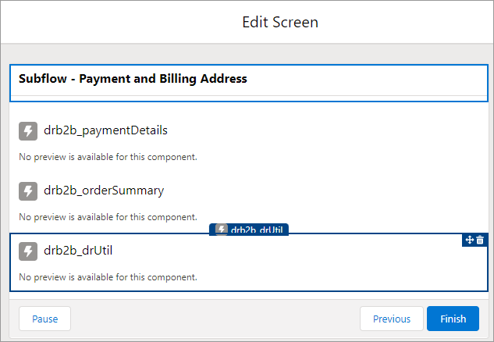Click the no-preview message under drb2b_paymentDetails
Viewport: 494px width, 342px height.
(108, 156)
